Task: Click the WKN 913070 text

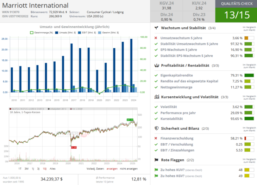Action: click(x=11, y=12)
